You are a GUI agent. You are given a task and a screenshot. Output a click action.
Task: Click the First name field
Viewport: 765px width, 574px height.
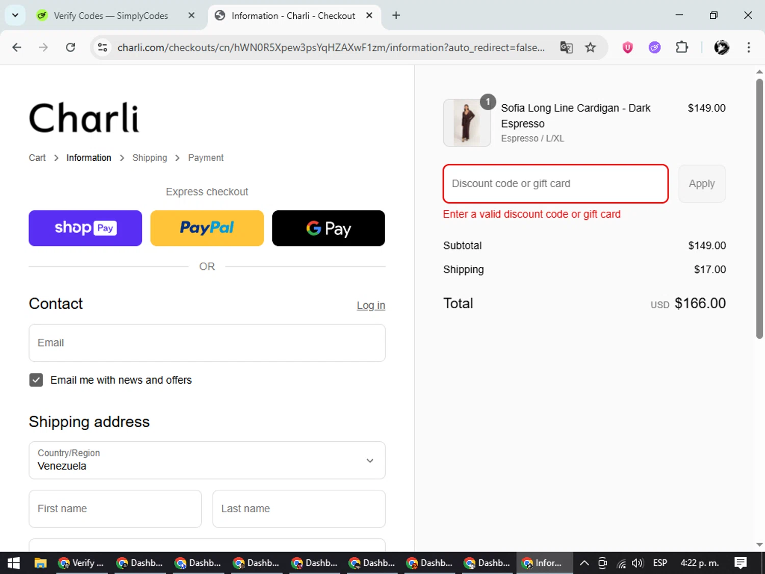pyautogui.click(x=115, y=509)
